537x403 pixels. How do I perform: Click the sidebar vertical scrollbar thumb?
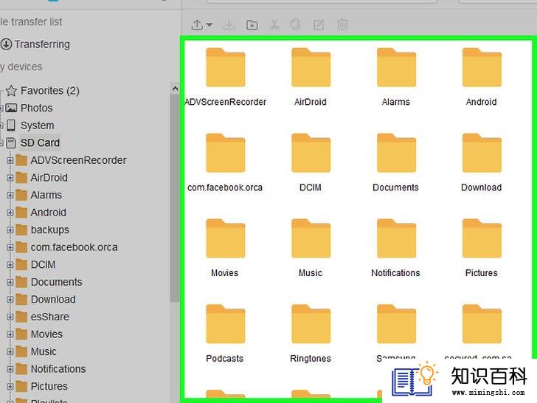point(175,198)
